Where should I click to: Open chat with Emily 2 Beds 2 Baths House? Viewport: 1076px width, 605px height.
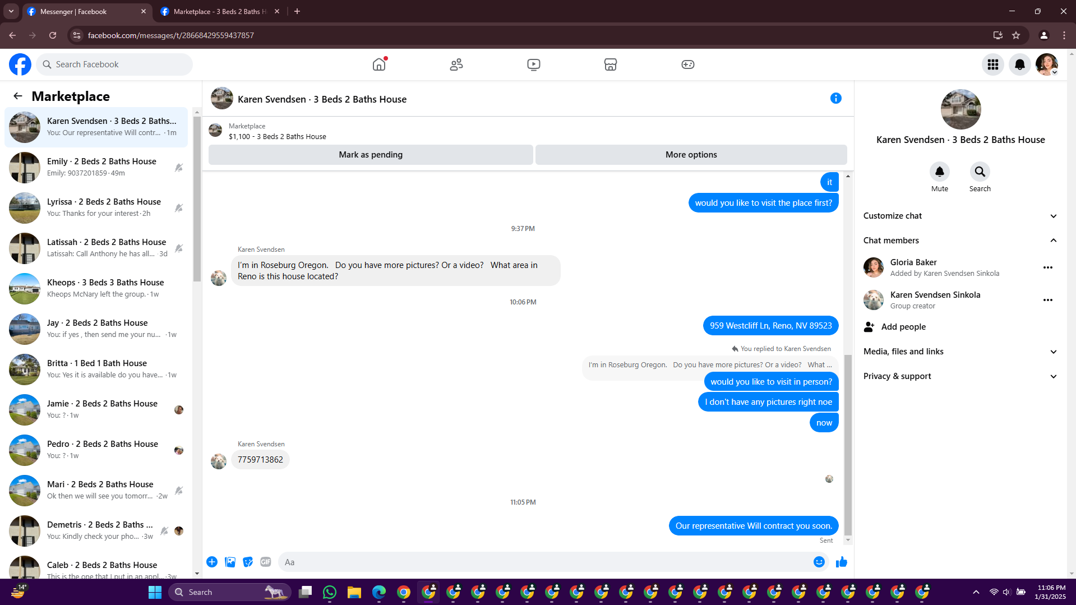coord(96,168)
